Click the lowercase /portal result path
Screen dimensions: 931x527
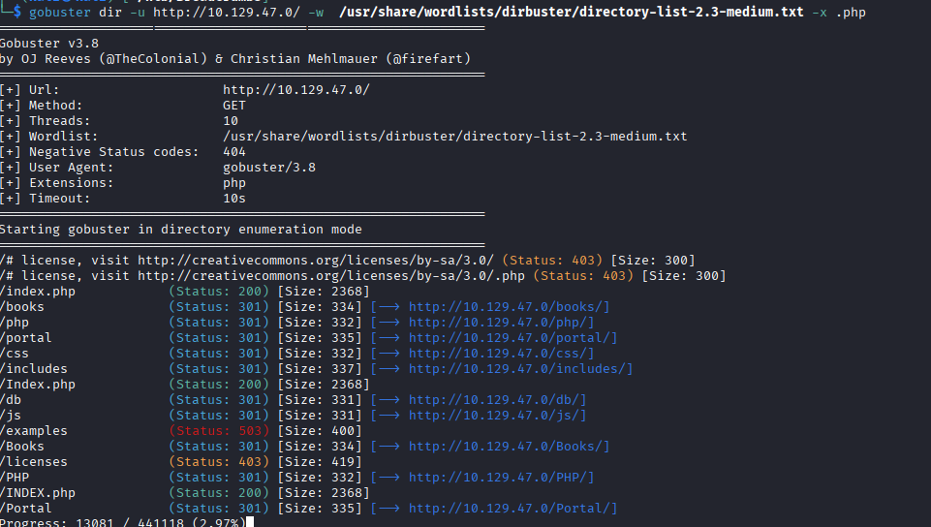point(25,338)
